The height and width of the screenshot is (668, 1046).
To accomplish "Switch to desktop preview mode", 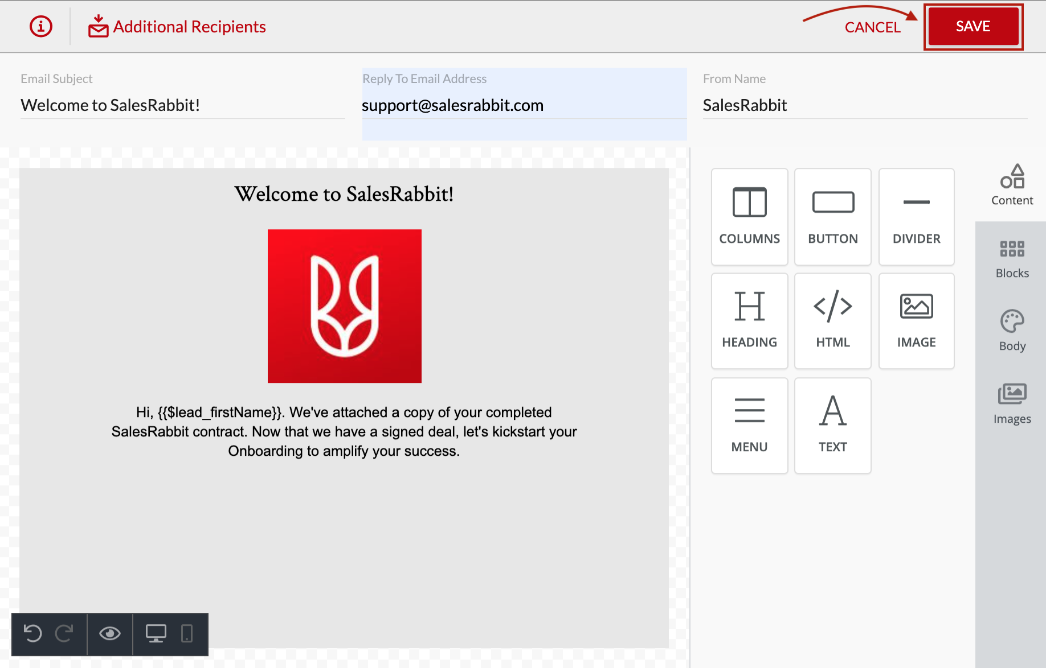I will click(x=156, y=633).
